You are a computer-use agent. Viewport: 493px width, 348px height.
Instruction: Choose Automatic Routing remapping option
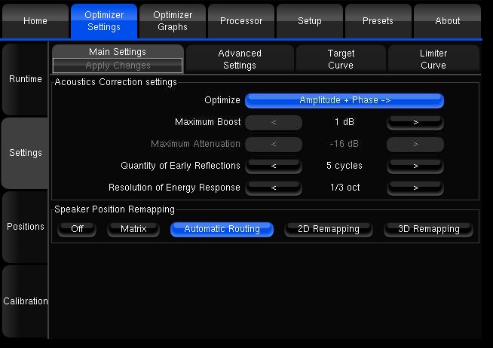[x=222, y=229]
